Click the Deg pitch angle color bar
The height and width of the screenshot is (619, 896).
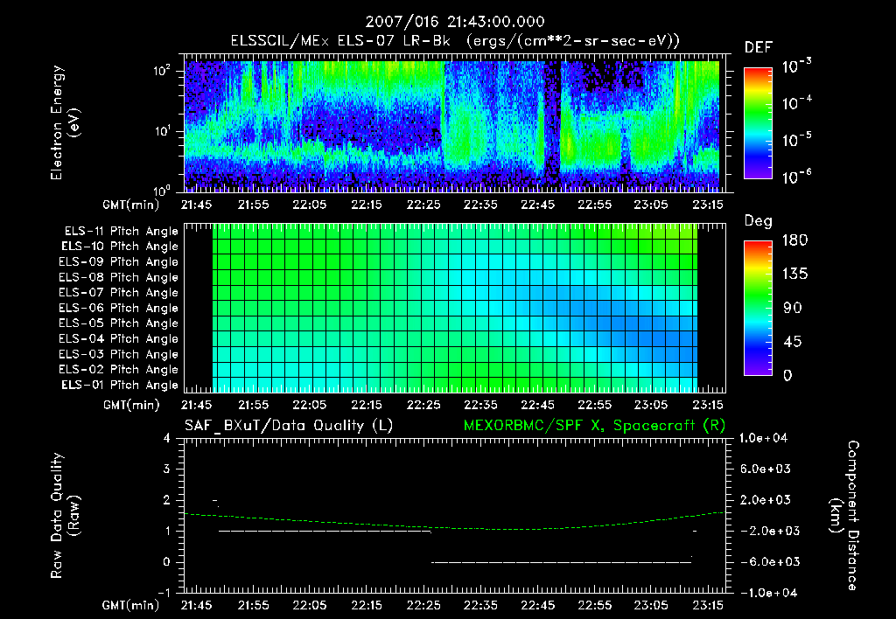point(758,308)
